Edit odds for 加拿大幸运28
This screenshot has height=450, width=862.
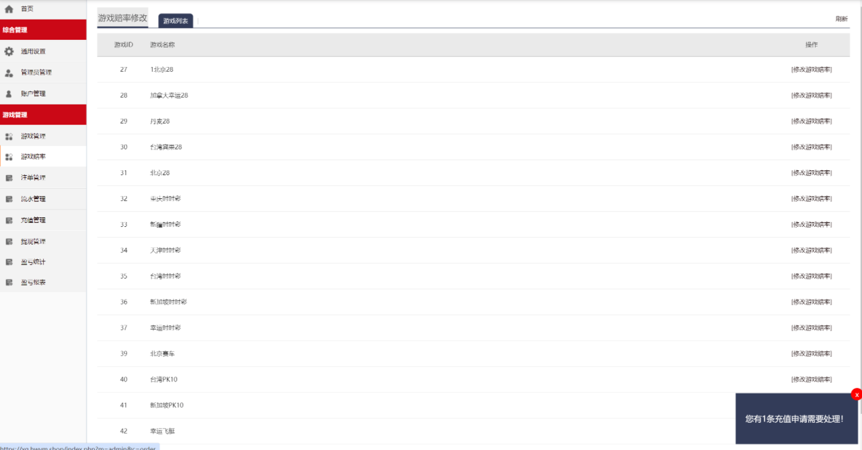812,96
